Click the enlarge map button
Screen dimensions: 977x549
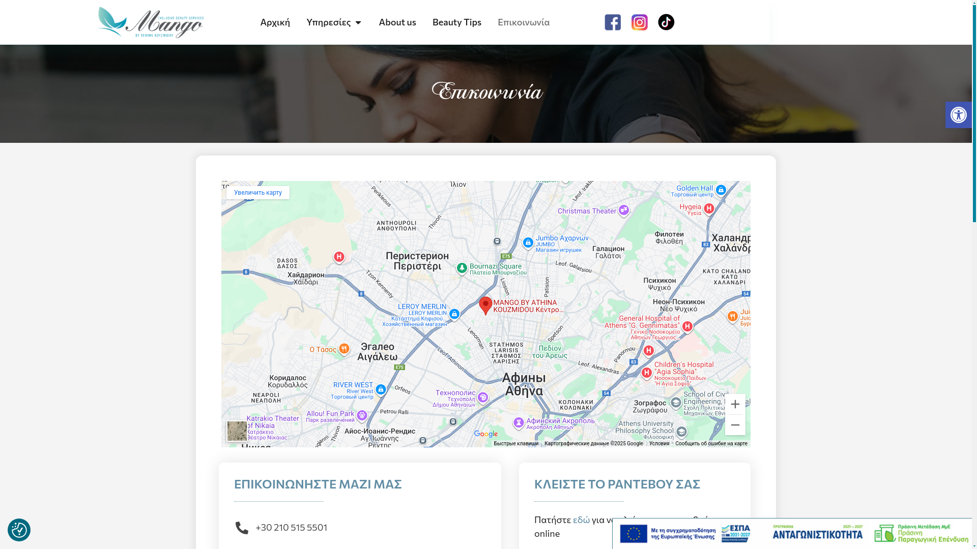pos(258,193)
